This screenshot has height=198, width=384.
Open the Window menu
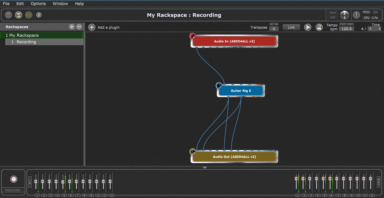(60, 4)
